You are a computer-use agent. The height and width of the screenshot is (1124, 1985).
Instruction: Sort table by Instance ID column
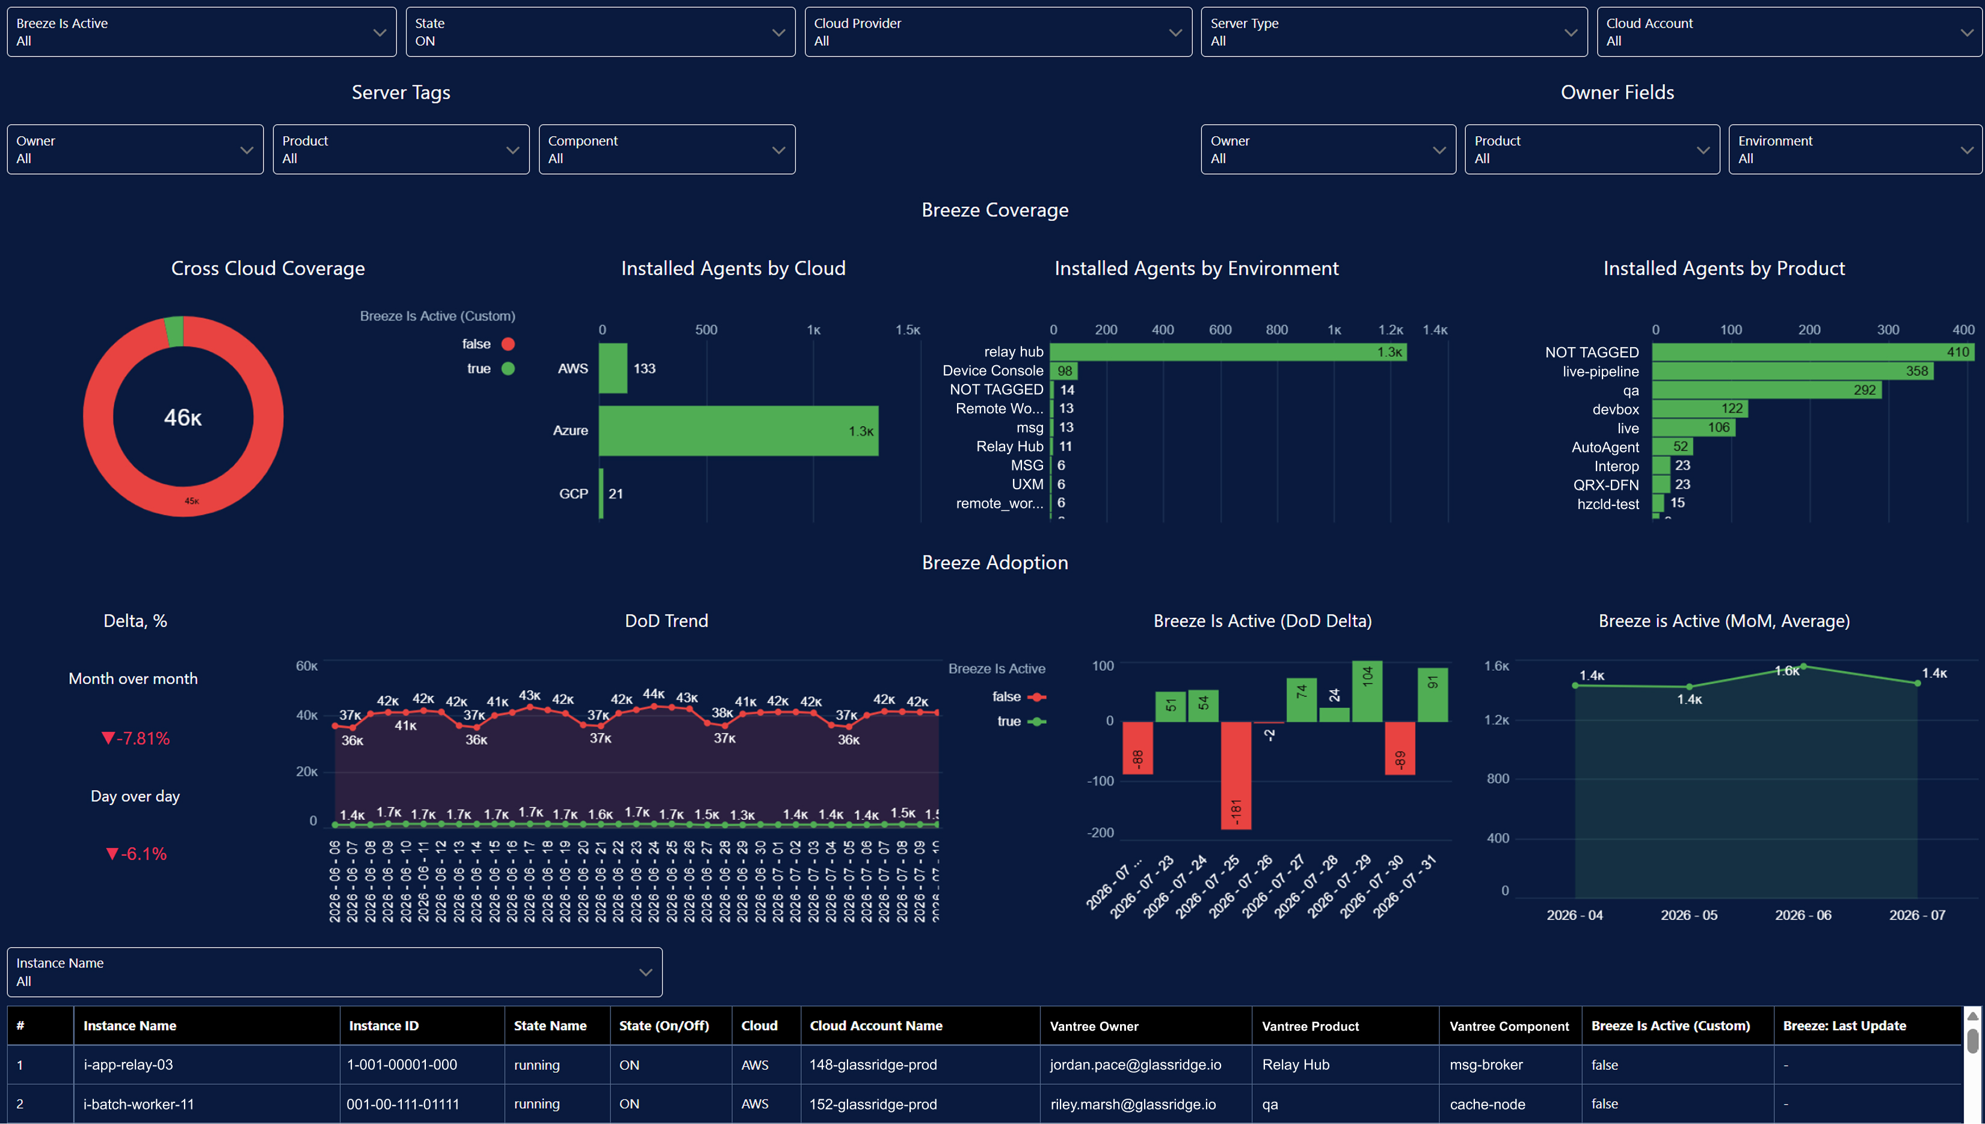[x=422, y=1026]
